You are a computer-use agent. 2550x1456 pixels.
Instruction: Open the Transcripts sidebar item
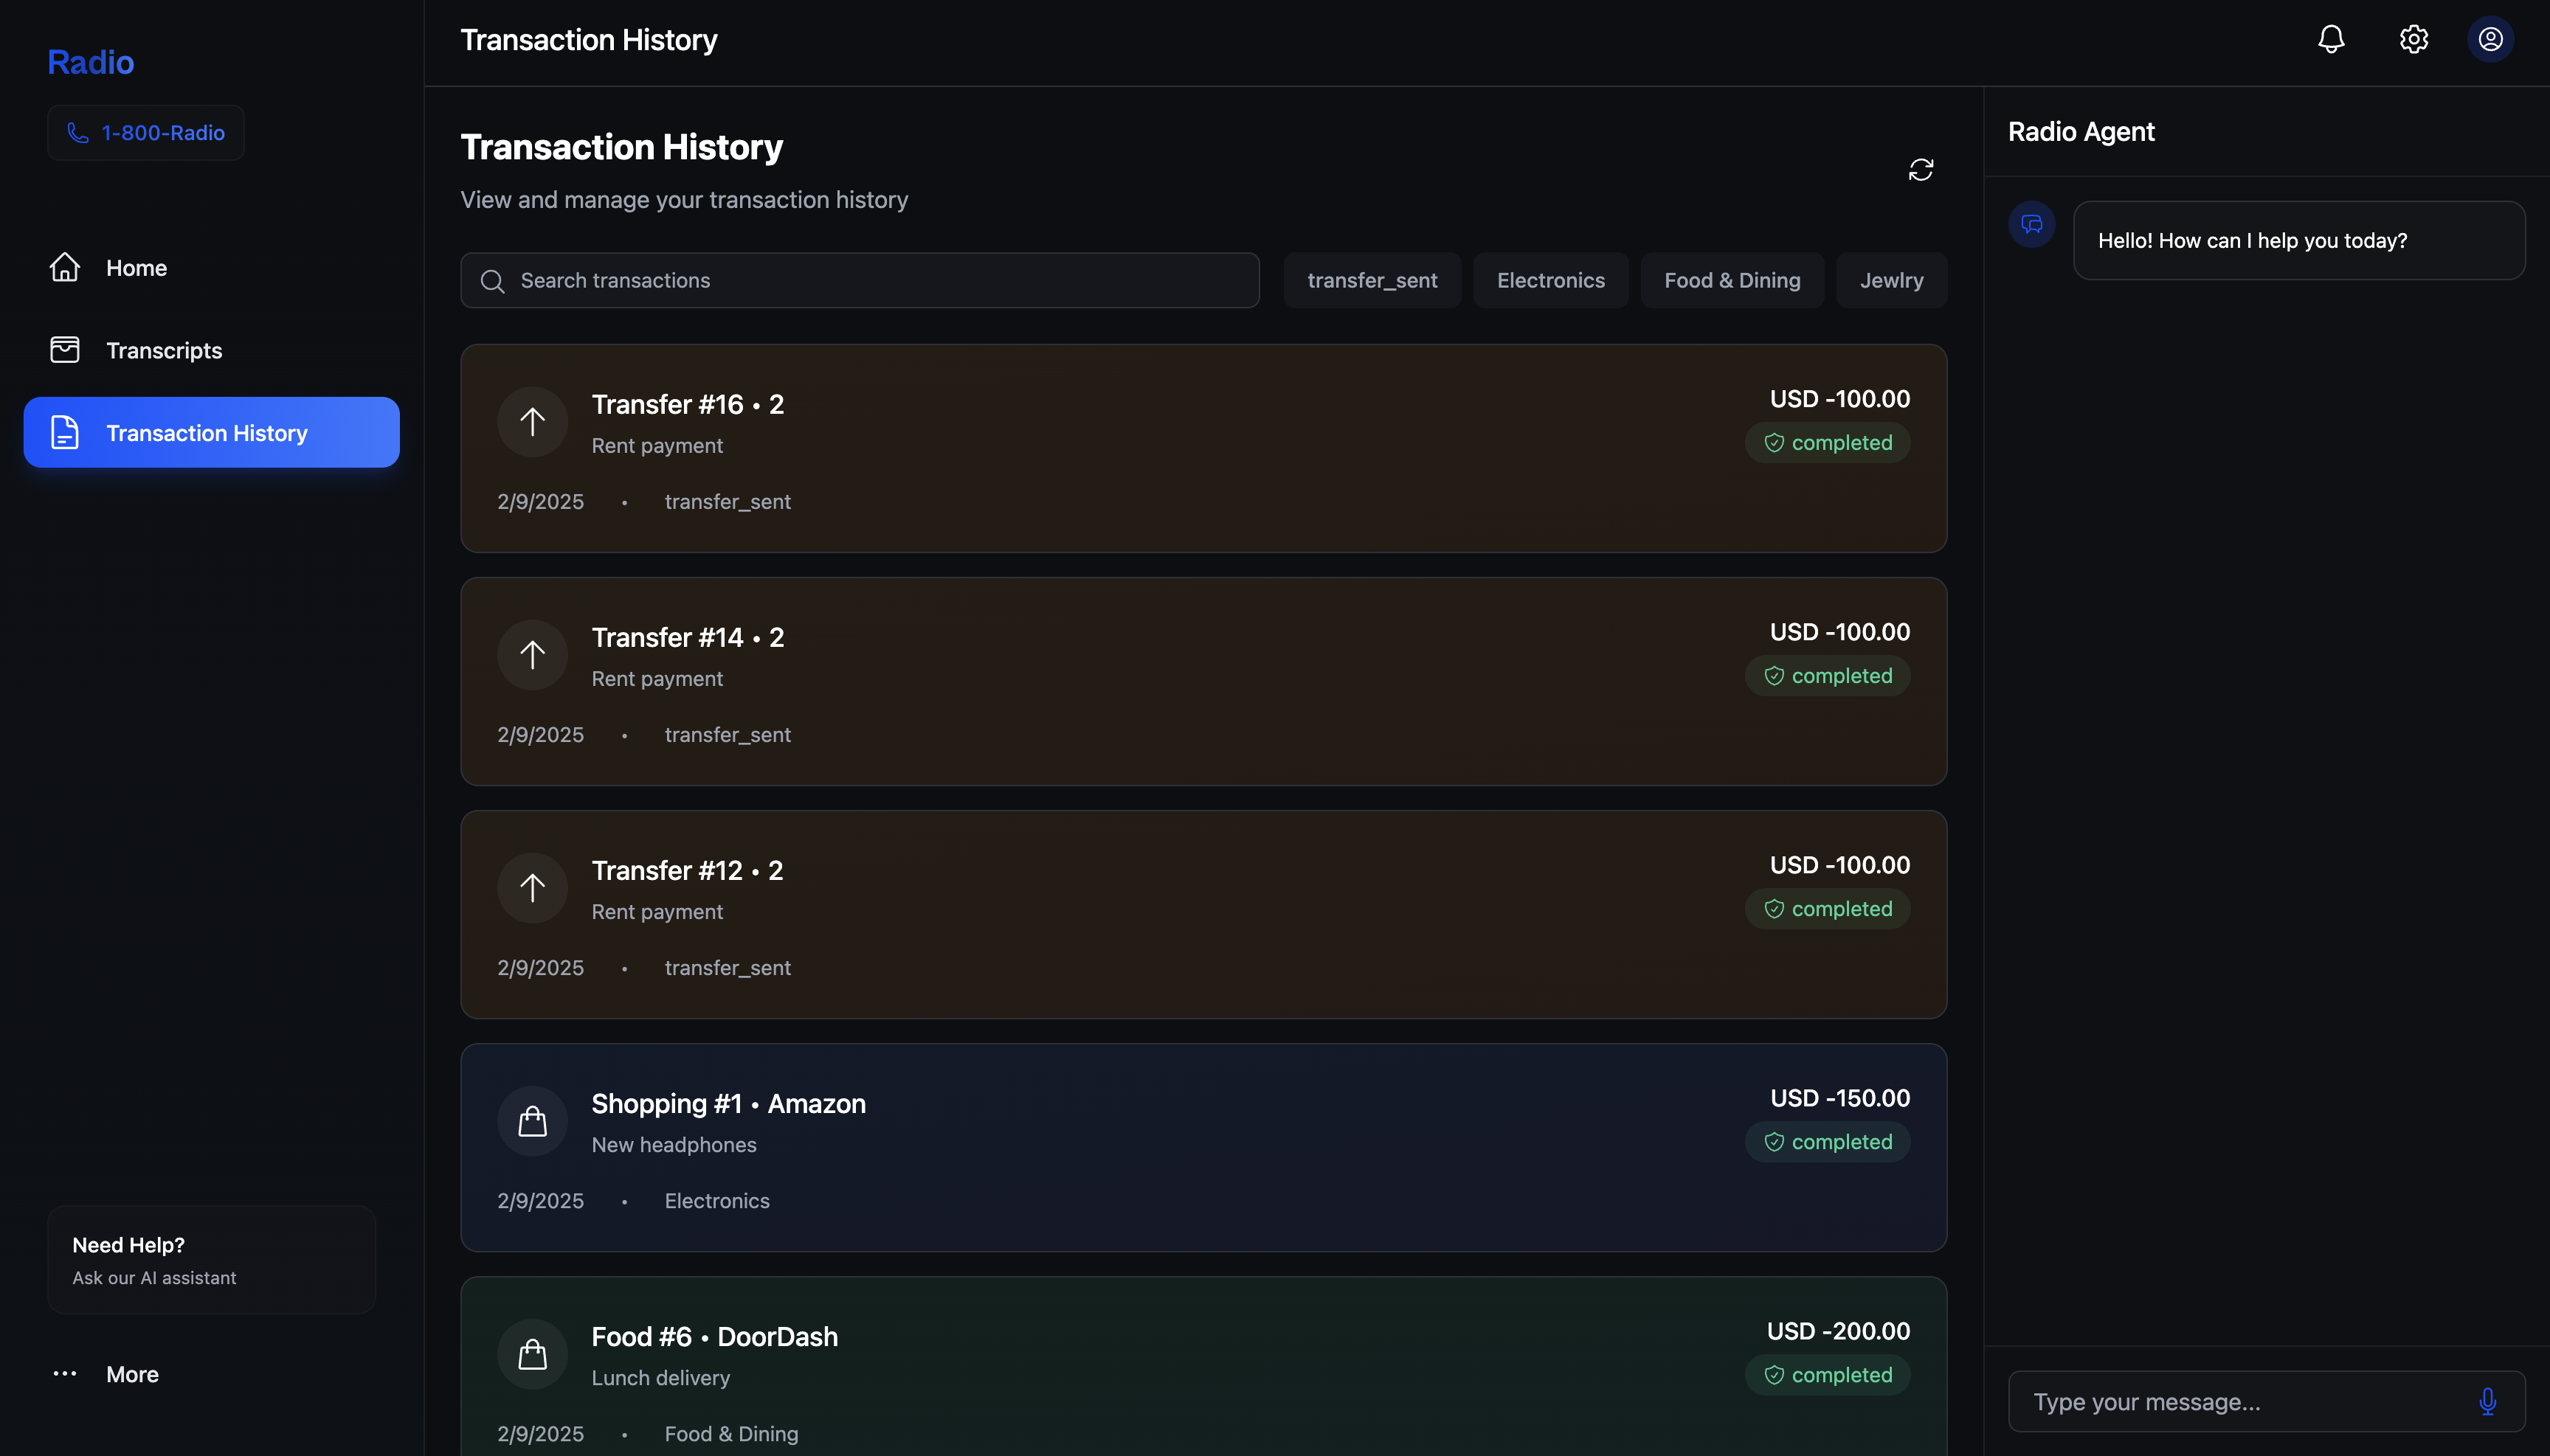click(x=164, y=351)
